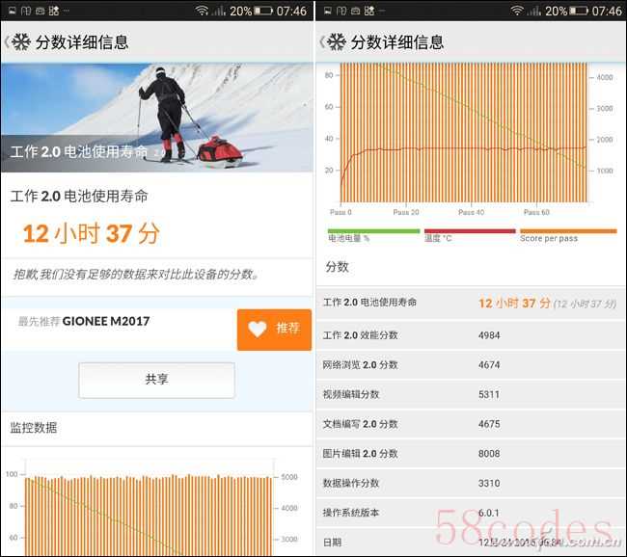Tap the back chevron on the right screen header
The width and height of the screenshot is (627, 557).
point(321,41)
